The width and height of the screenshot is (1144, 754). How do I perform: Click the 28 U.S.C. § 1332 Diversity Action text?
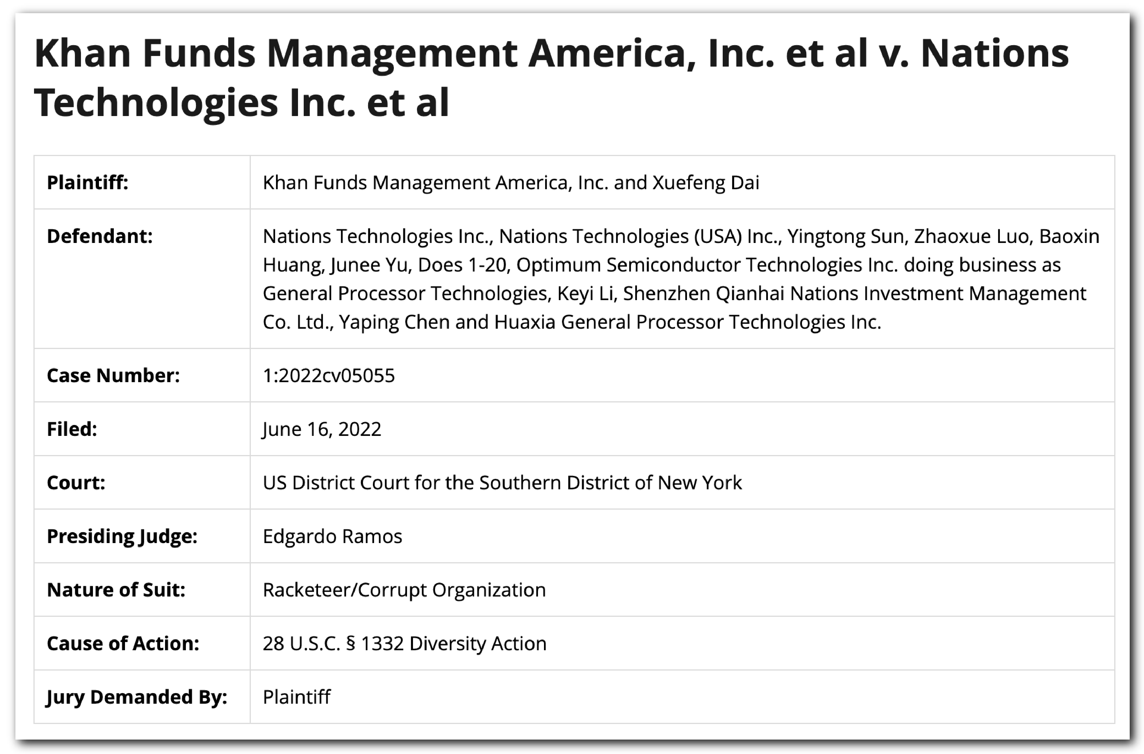[x=405, y=643]
